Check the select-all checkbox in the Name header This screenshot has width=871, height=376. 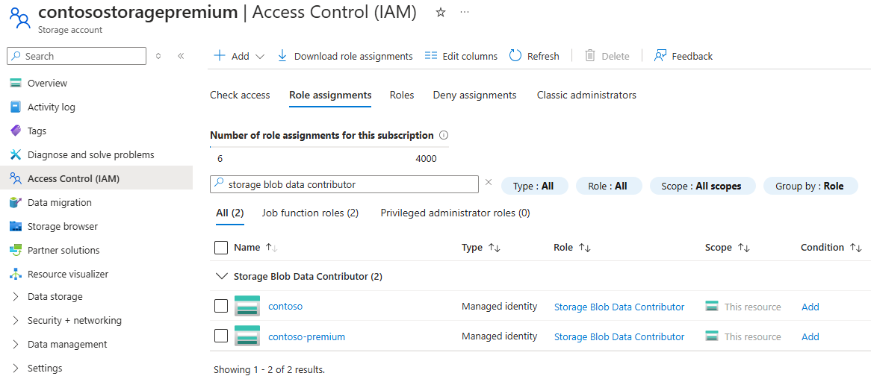point(221,248)
